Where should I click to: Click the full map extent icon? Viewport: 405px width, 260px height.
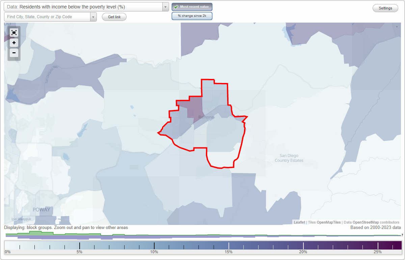pos(14,32)
